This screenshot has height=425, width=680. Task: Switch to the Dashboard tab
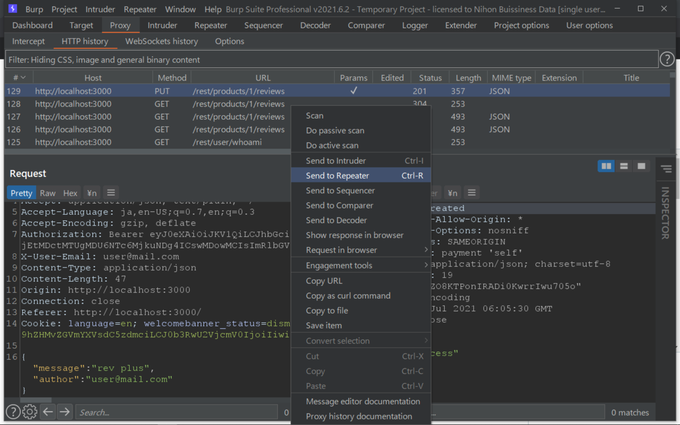(32, 25)
